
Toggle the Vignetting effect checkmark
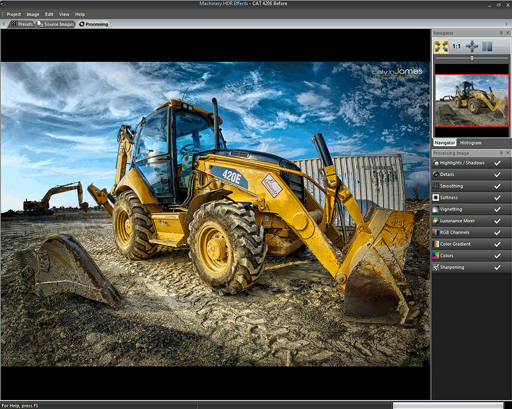coord(497,209)
